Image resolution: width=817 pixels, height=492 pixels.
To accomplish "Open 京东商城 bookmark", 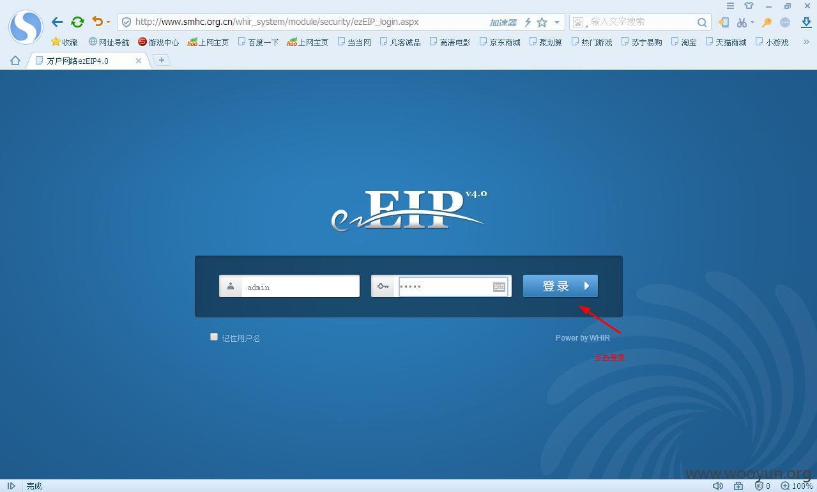I will pos(500,42).
